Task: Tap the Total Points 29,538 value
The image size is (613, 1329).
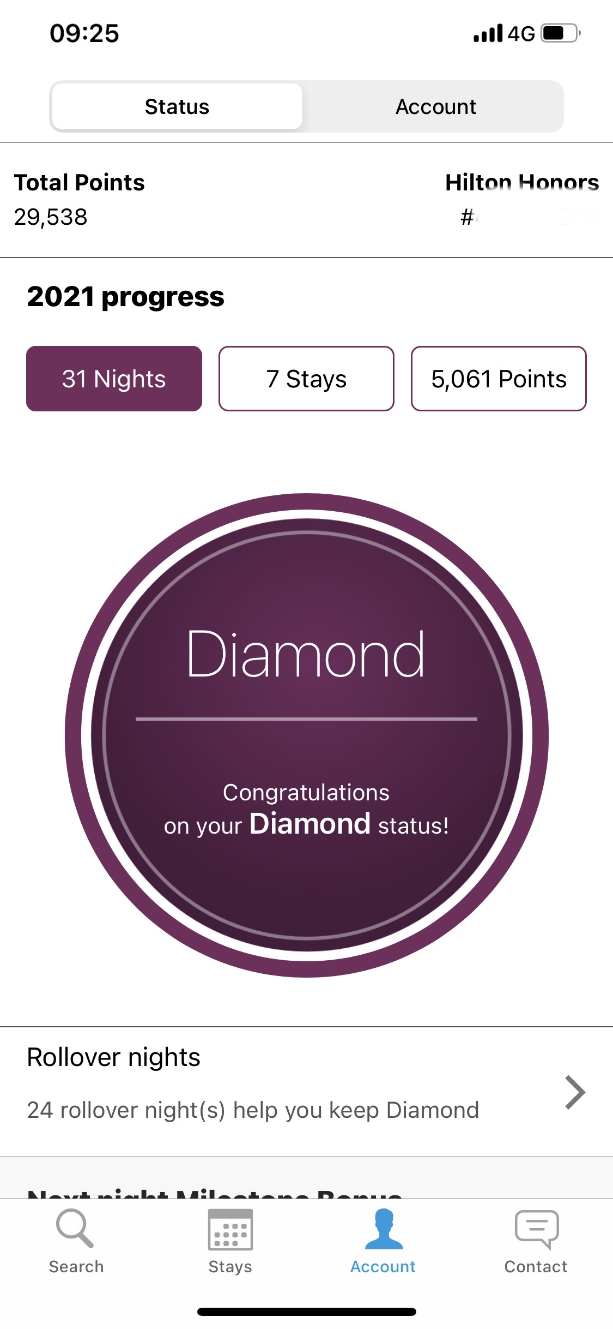Action: coord(51,217)
